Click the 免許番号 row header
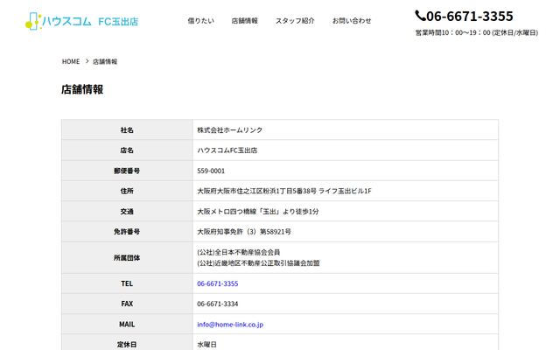 127,232
